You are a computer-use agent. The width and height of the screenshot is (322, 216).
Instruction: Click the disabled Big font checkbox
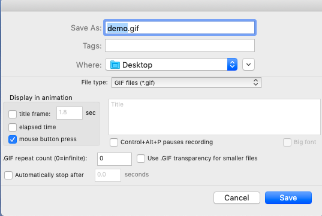coord(287,142)
